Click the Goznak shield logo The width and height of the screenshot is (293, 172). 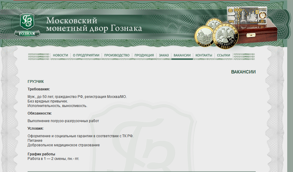(27, 24)
